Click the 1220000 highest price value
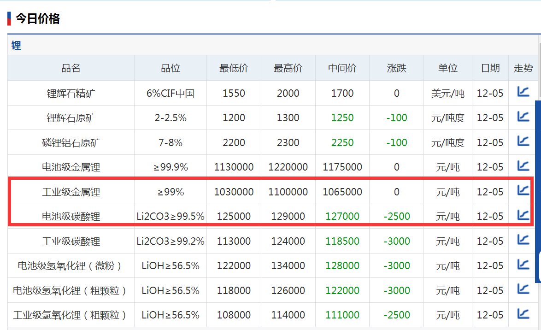This screenshot has height=330, width=541. (x=288, y=167)
